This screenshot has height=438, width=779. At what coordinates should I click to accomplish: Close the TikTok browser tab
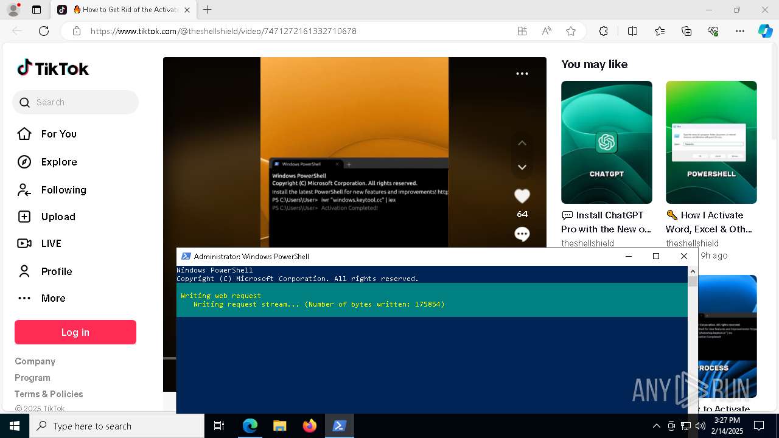pyautogui.click(x=187, y=10)
